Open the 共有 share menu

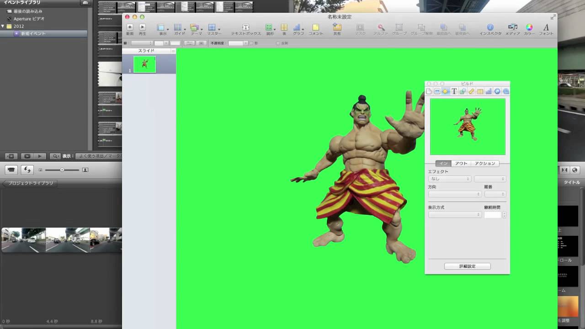click(337, 30)
